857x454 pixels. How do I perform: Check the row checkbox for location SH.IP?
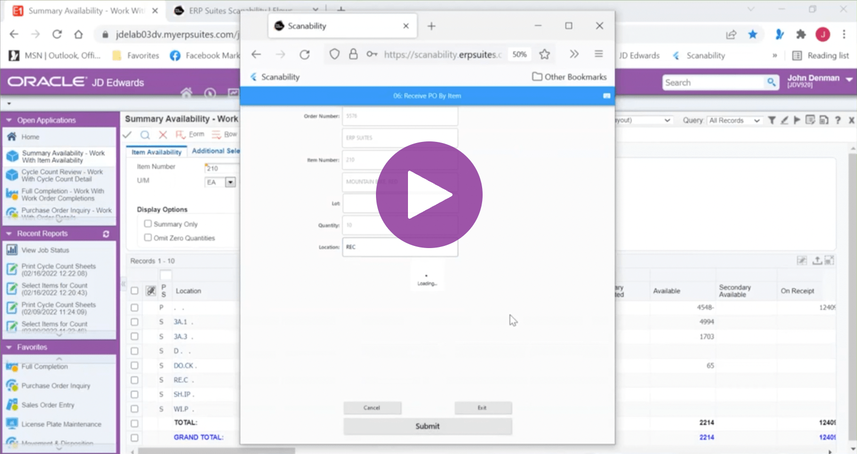pyautogui.click(x=134, y=394)
